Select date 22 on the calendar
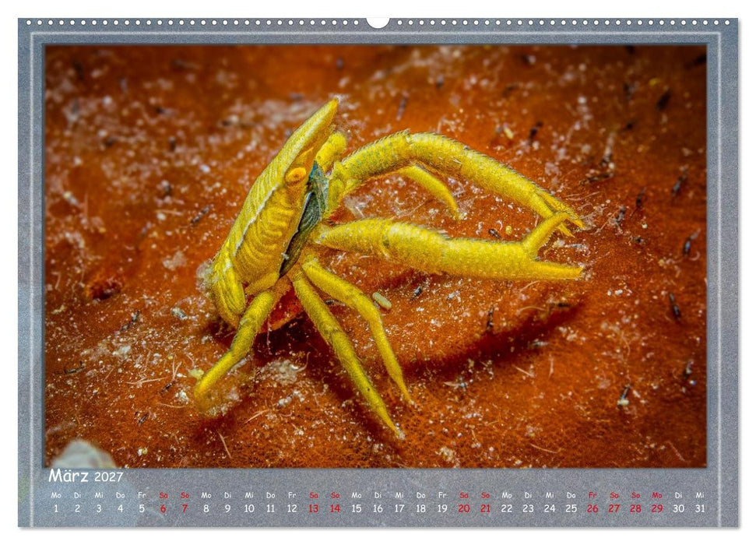 [507, 508]
